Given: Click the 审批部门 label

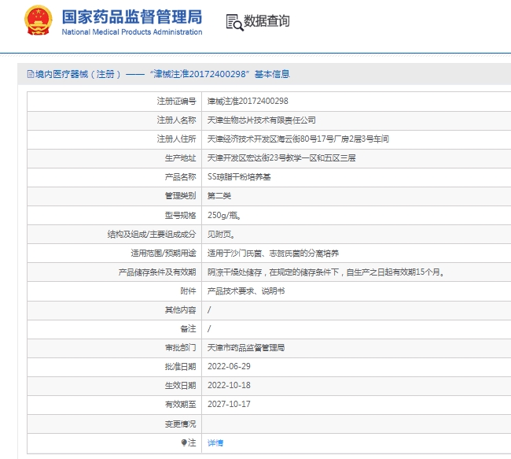Looking at the screenshot, I should (180, 348).
